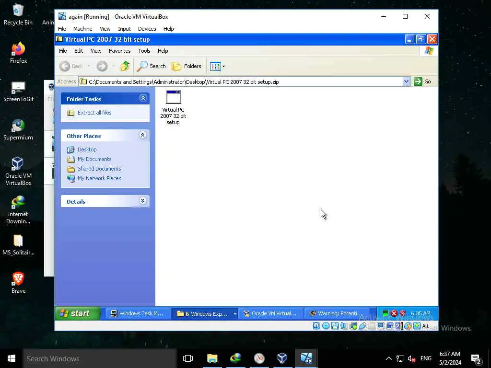Click the display settings indicator icon
The image size is (491, 368).
point(380,326)
